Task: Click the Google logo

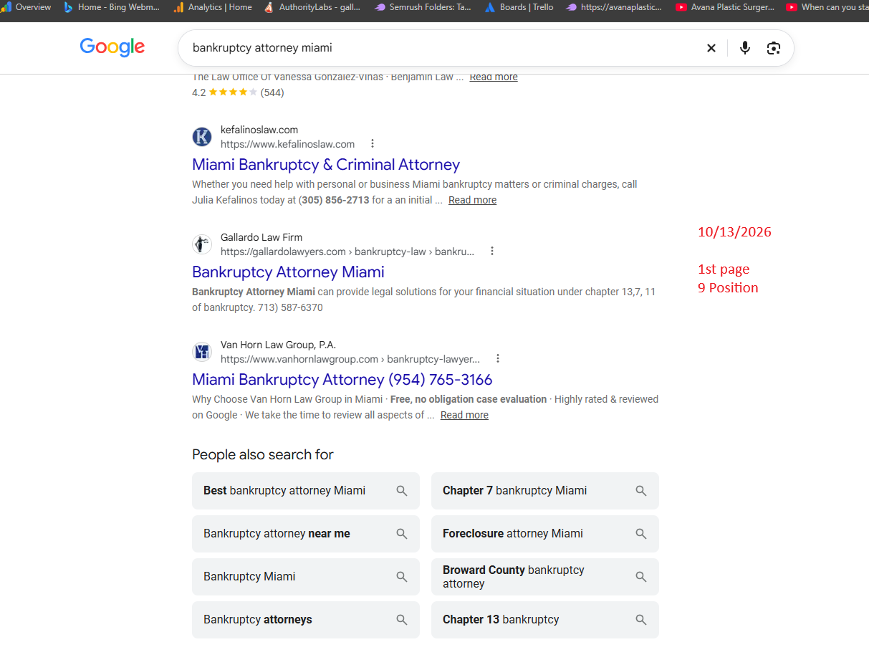Action: [x=112, y=47]
